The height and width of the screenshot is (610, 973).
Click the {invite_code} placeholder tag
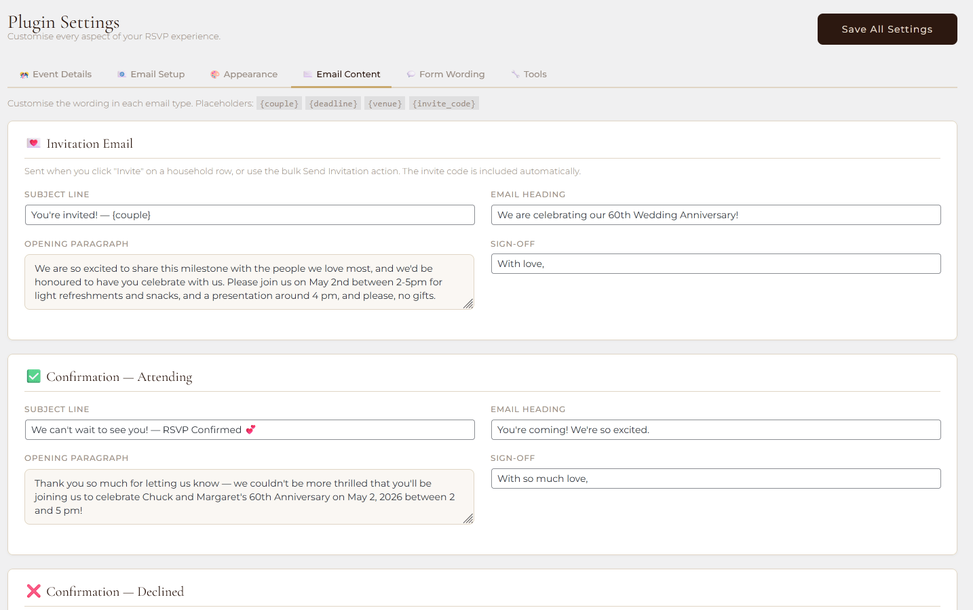[x=444, y=104]
